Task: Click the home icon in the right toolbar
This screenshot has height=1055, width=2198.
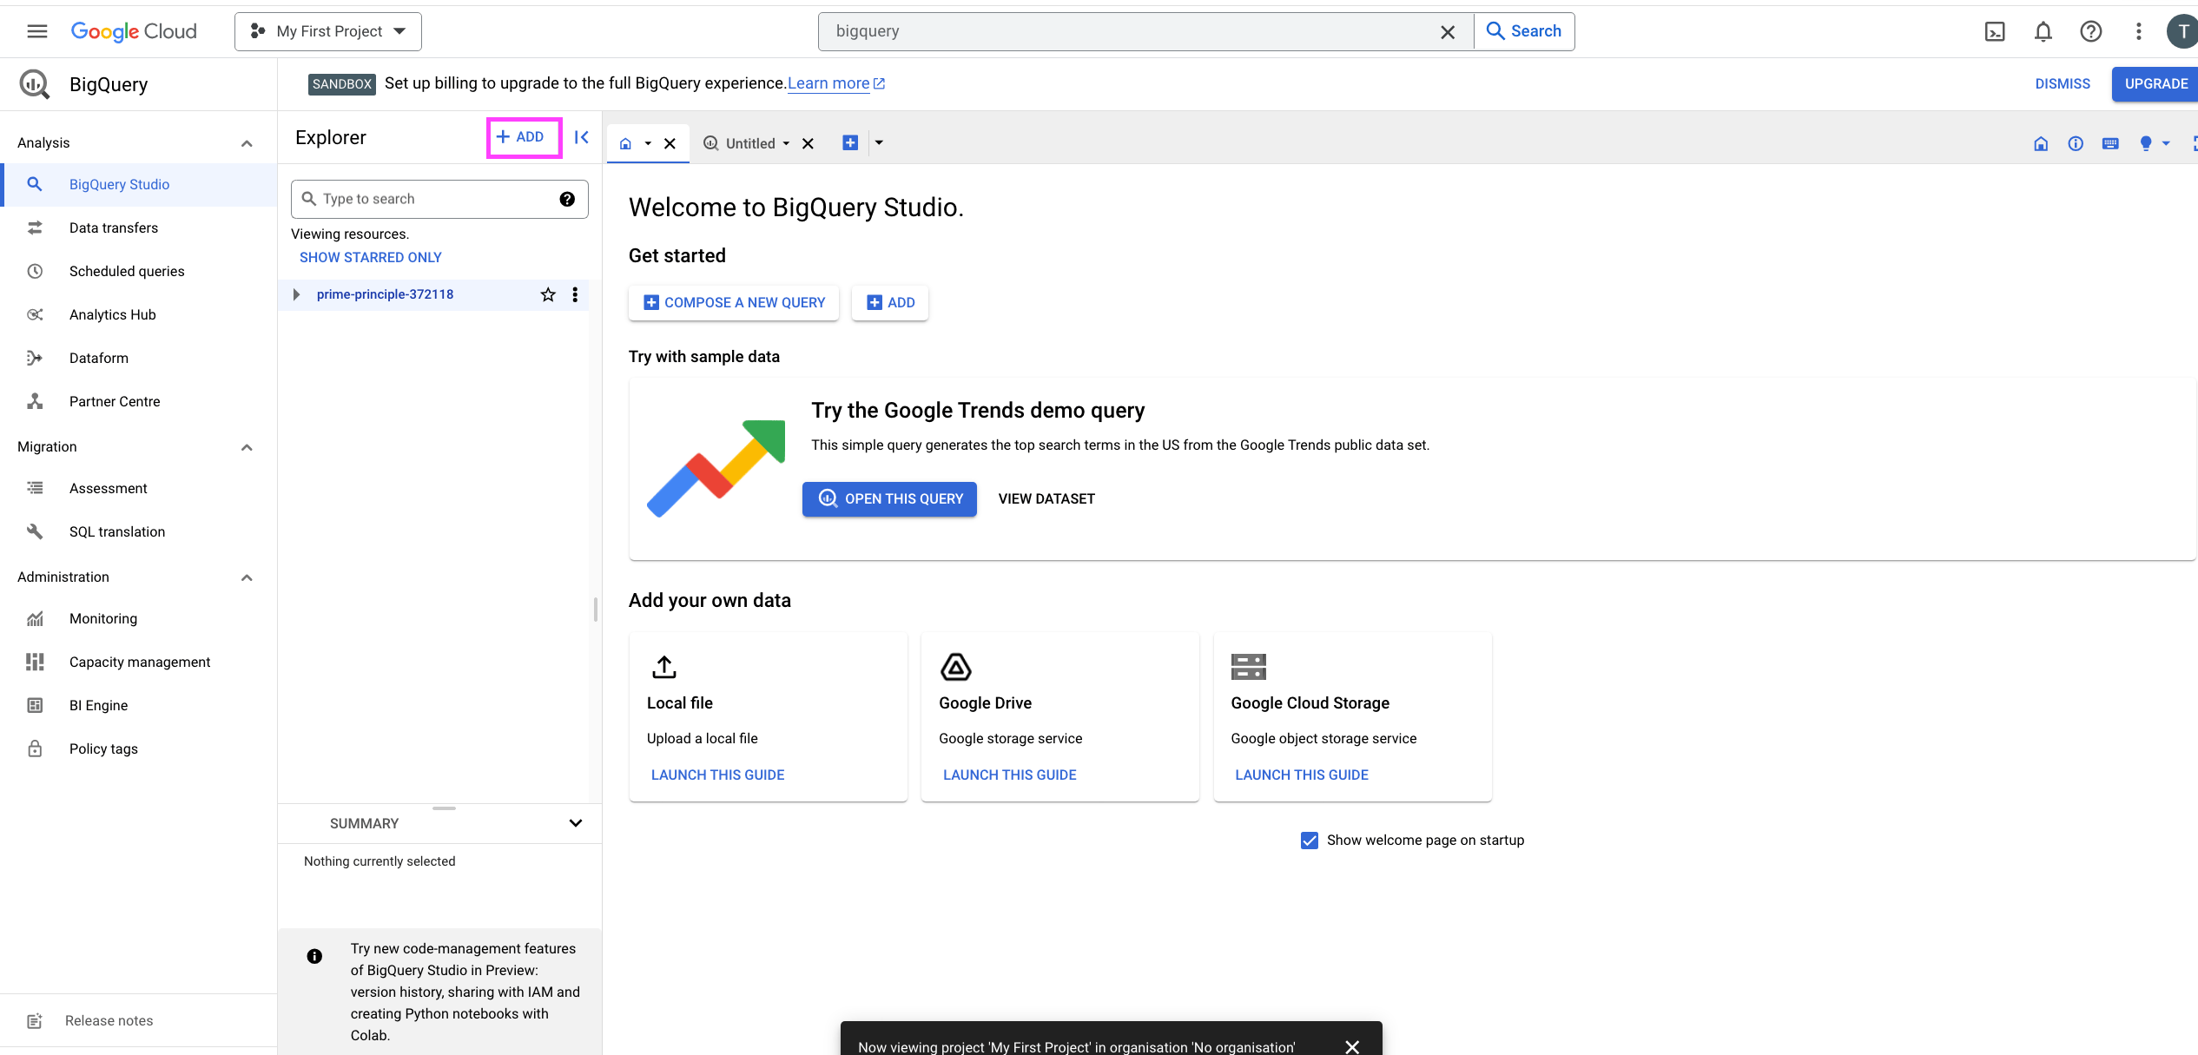Action: coord(2041,143)
